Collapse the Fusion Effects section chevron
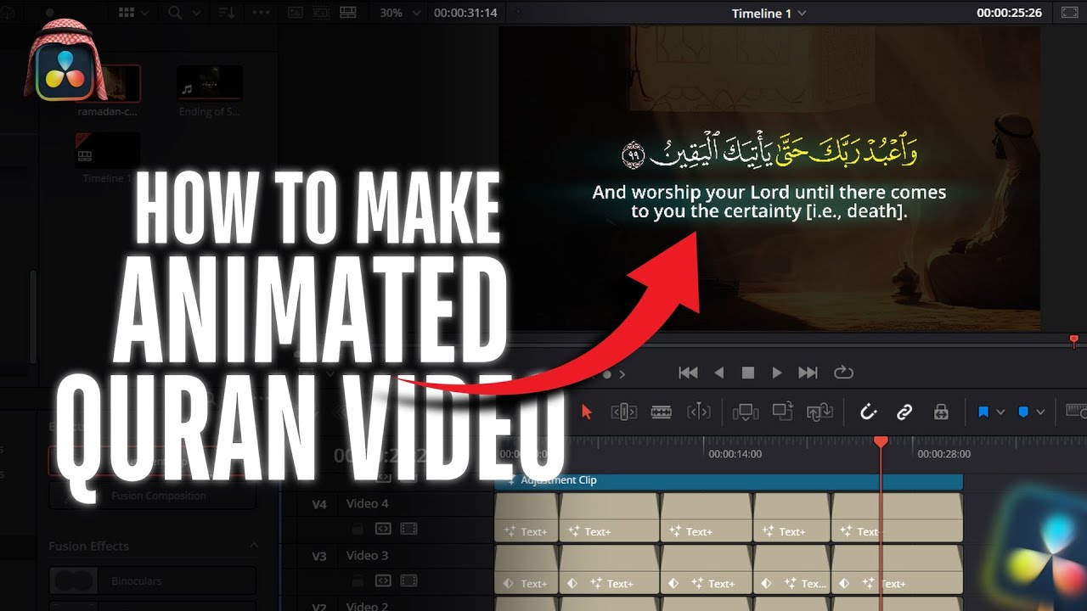 coord(253,546)
